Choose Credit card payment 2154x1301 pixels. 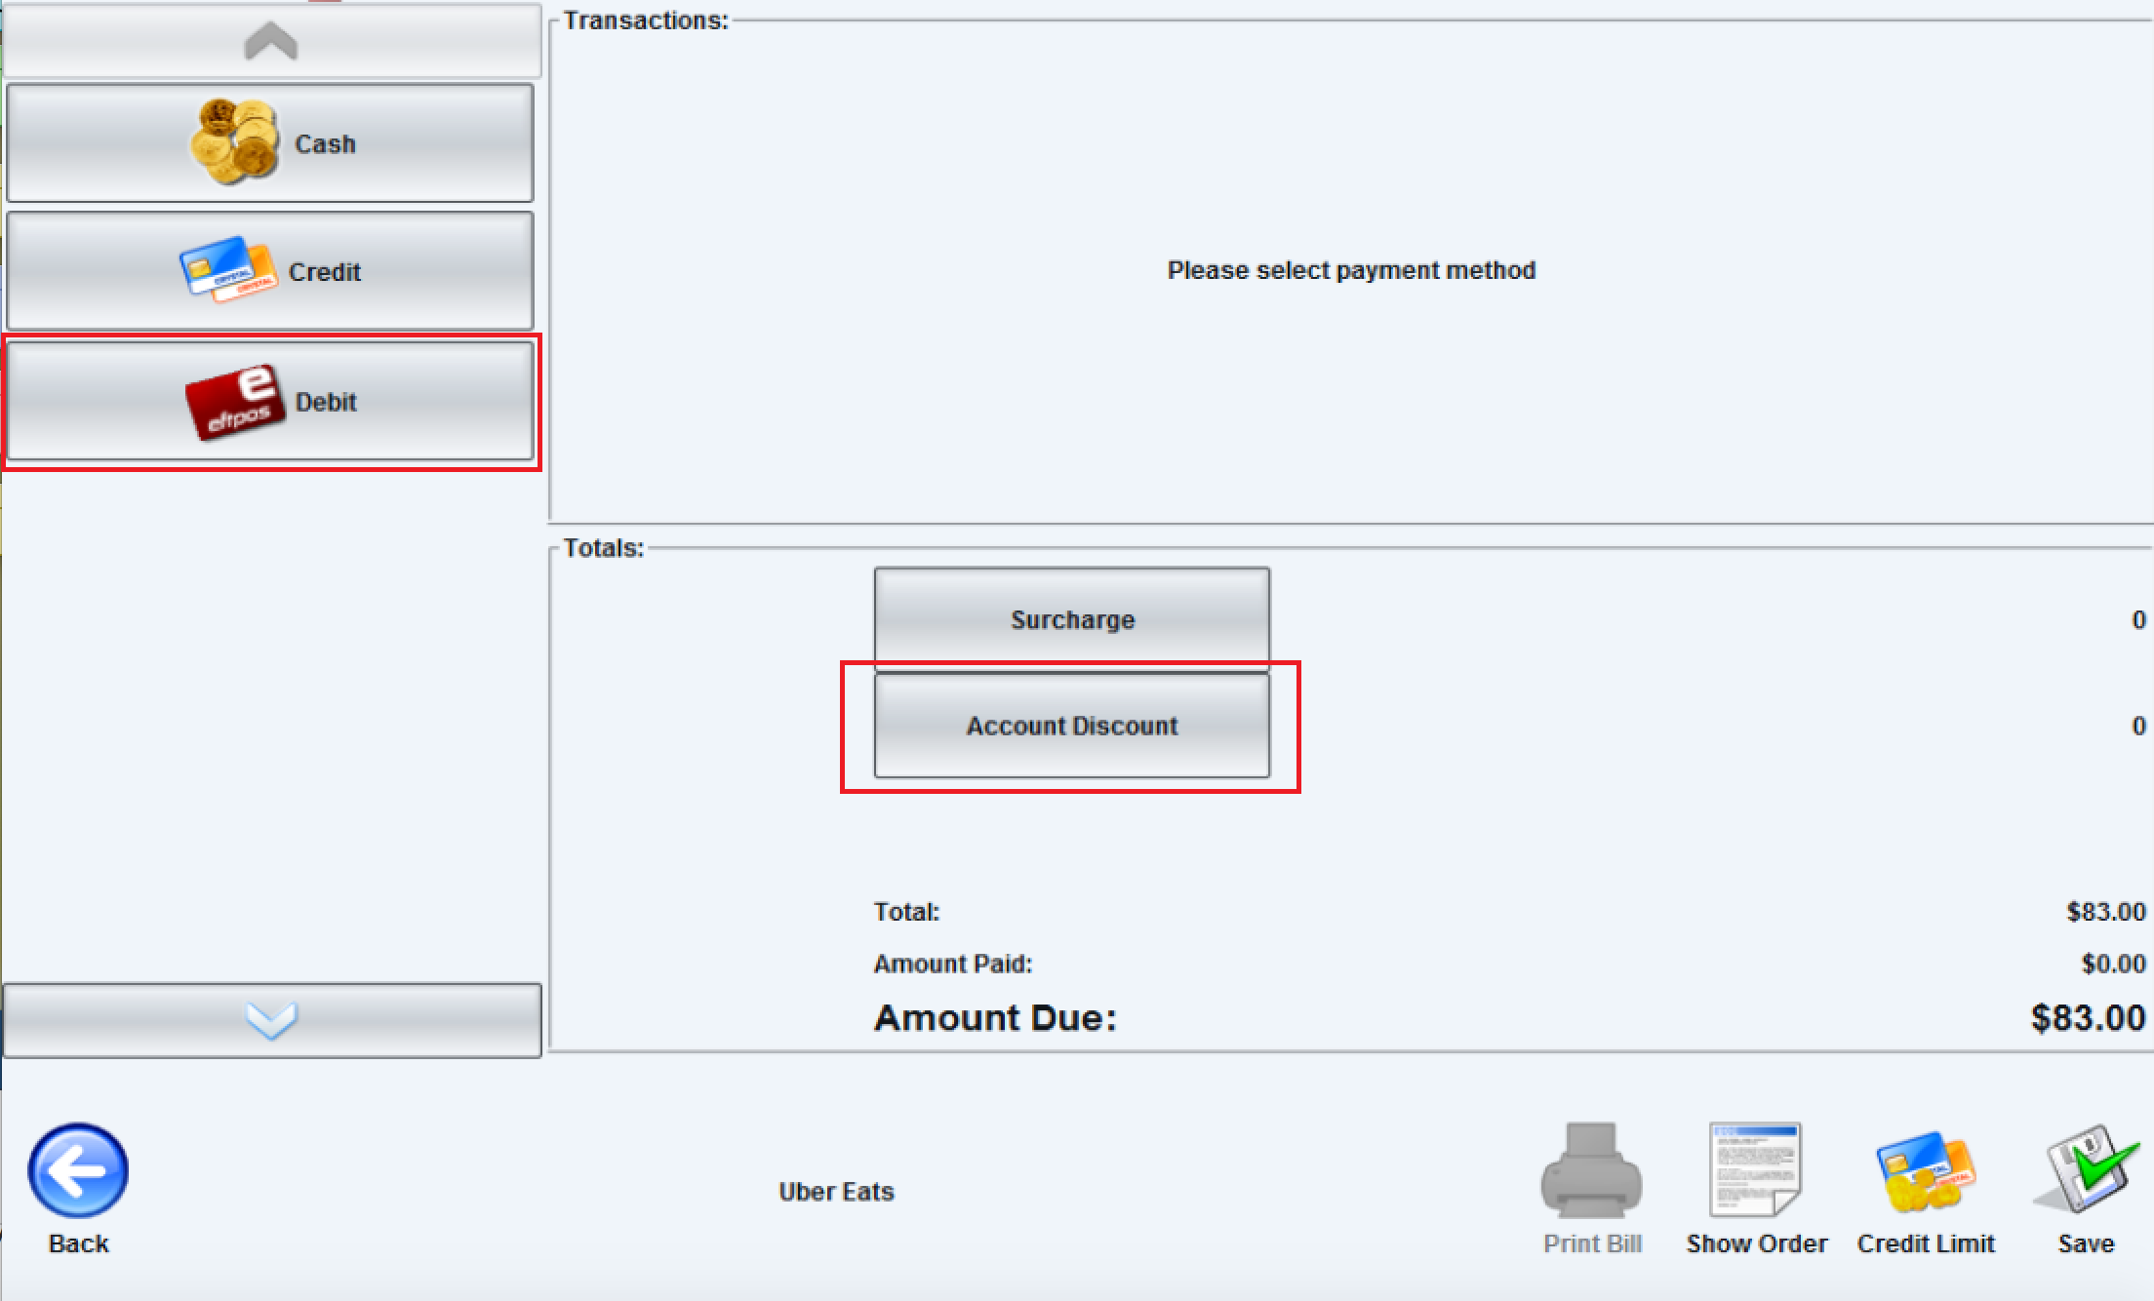click(270, 271)
